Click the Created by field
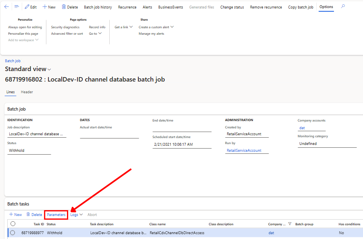 pyautogui.click(x=247, y=134)
